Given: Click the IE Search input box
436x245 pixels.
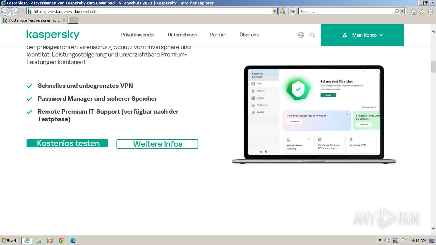Looking at the screenshot, I should 346,11.
